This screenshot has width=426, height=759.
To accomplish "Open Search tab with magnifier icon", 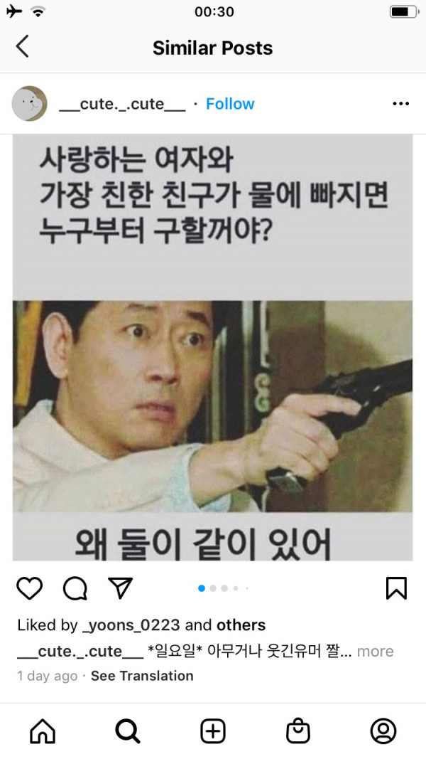I will tap(128, 731).
